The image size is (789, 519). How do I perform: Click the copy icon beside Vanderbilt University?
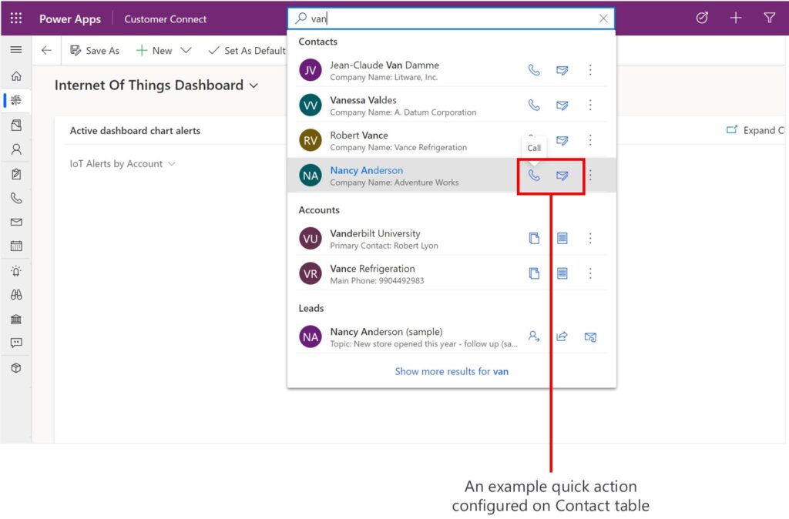[533, 238]
